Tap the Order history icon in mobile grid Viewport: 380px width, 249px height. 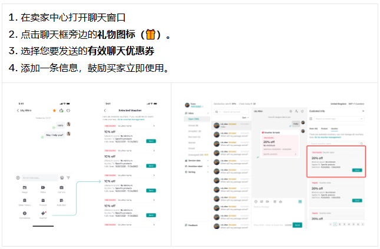click(25, 200)
